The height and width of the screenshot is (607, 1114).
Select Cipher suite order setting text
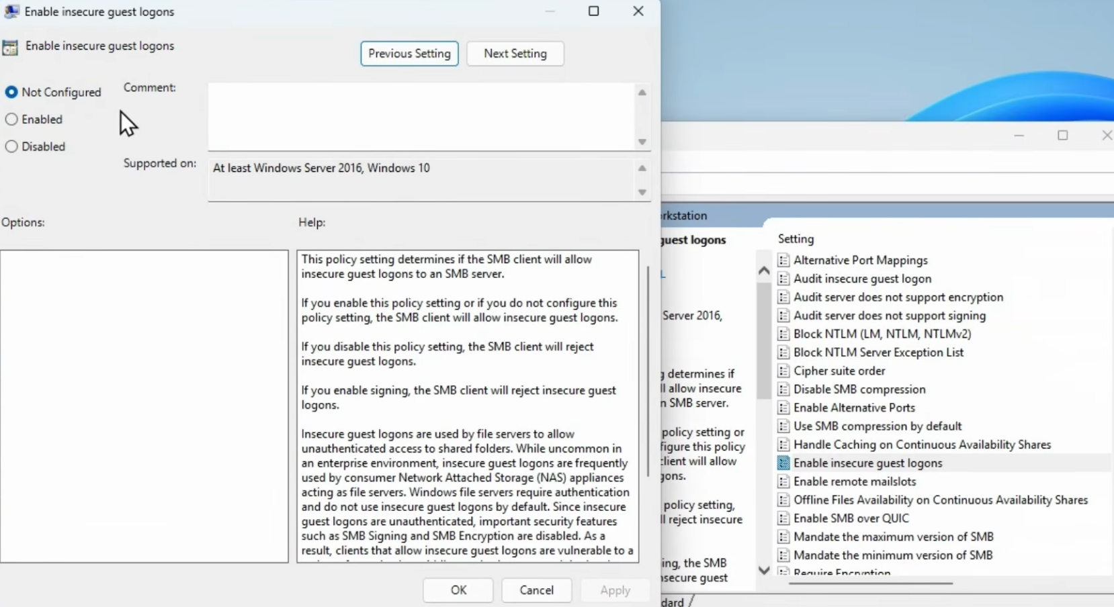[x=839, y=371]
